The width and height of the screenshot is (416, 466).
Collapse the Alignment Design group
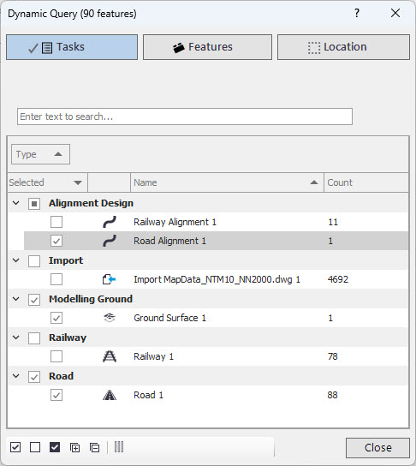click(x=16, y=203)
